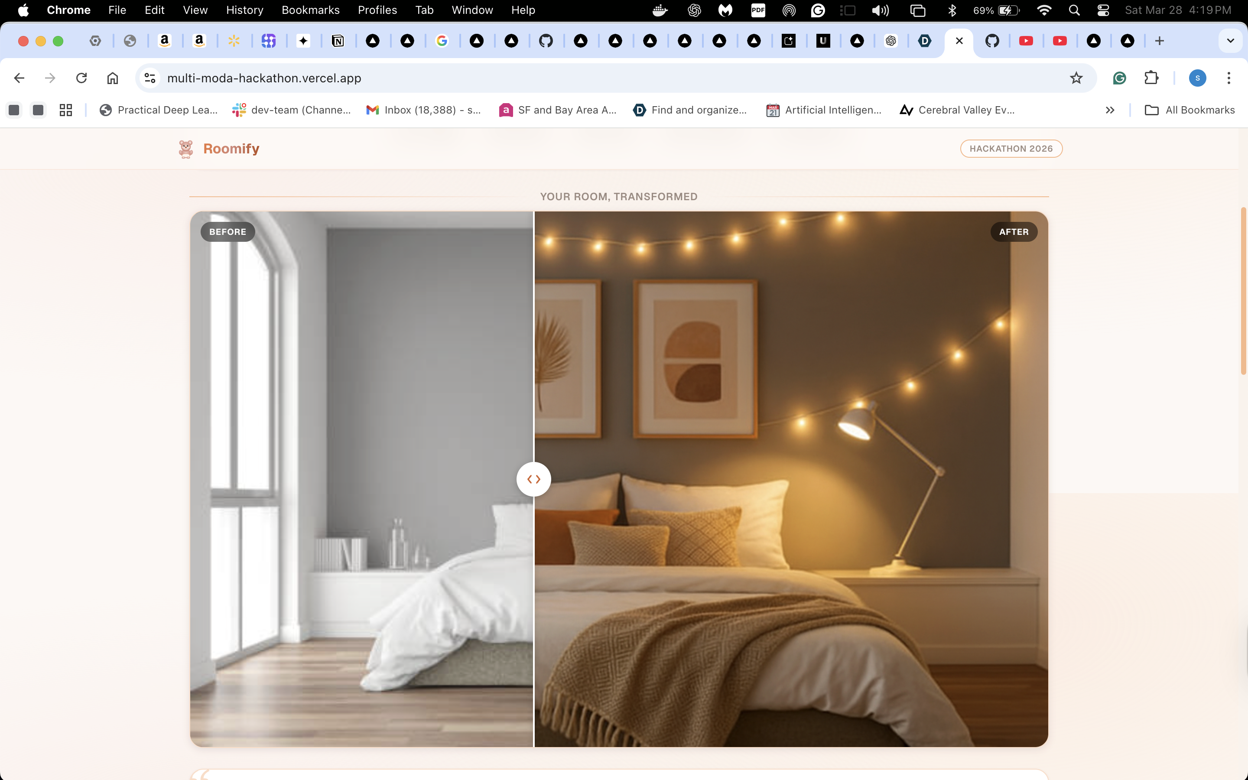This screenshot has height=780, width=1248.
Task: Open the Chrome three-dot menu
Action: coord(1228,78)
